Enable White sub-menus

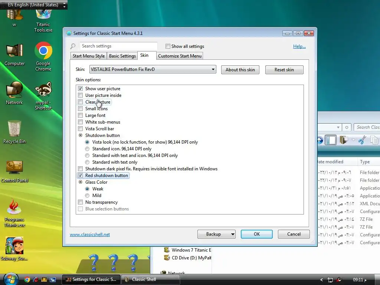pos(80,122)
